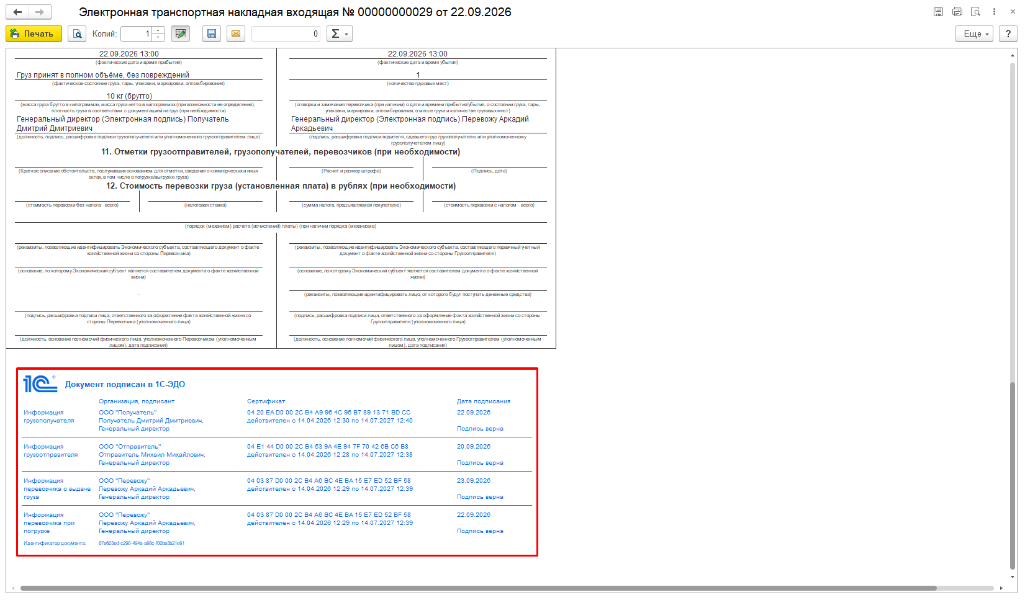Viewport: 1025px width, 600px height.
Task: Click the yellow Печать button
Action: point(34,34)
